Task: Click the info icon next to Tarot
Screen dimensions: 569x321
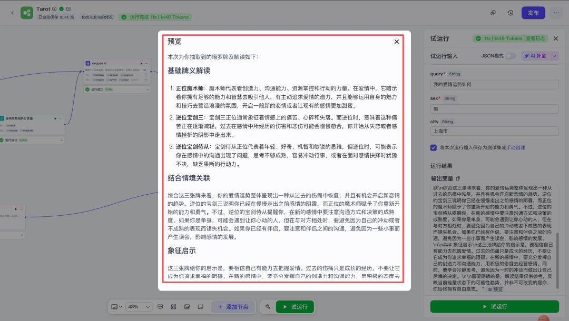Action: 55,9
